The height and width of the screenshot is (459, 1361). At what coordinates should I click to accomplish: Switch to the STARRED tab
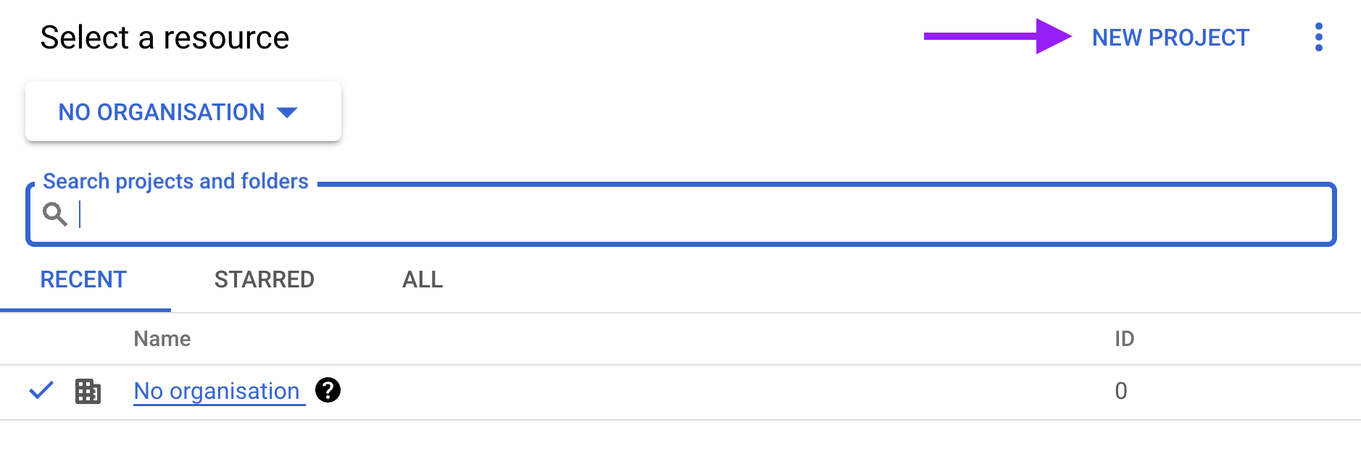coord(264,279)
